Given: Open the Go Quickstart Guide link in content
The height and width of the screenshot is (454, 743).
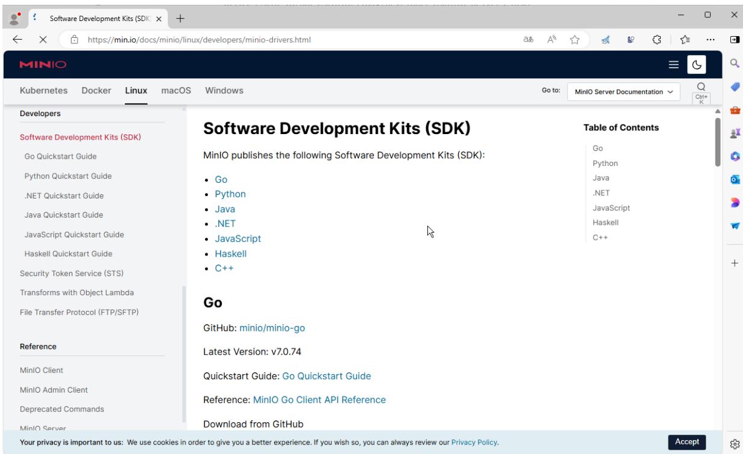Looking at the screenshot, I should (326, 376).
